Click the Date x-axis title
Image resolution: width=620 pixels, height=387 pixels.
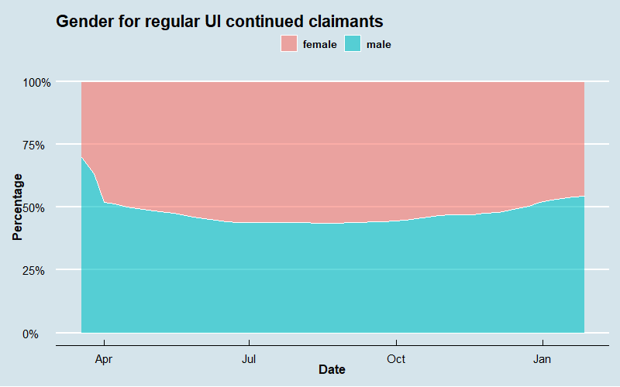(x=332, y=370)
